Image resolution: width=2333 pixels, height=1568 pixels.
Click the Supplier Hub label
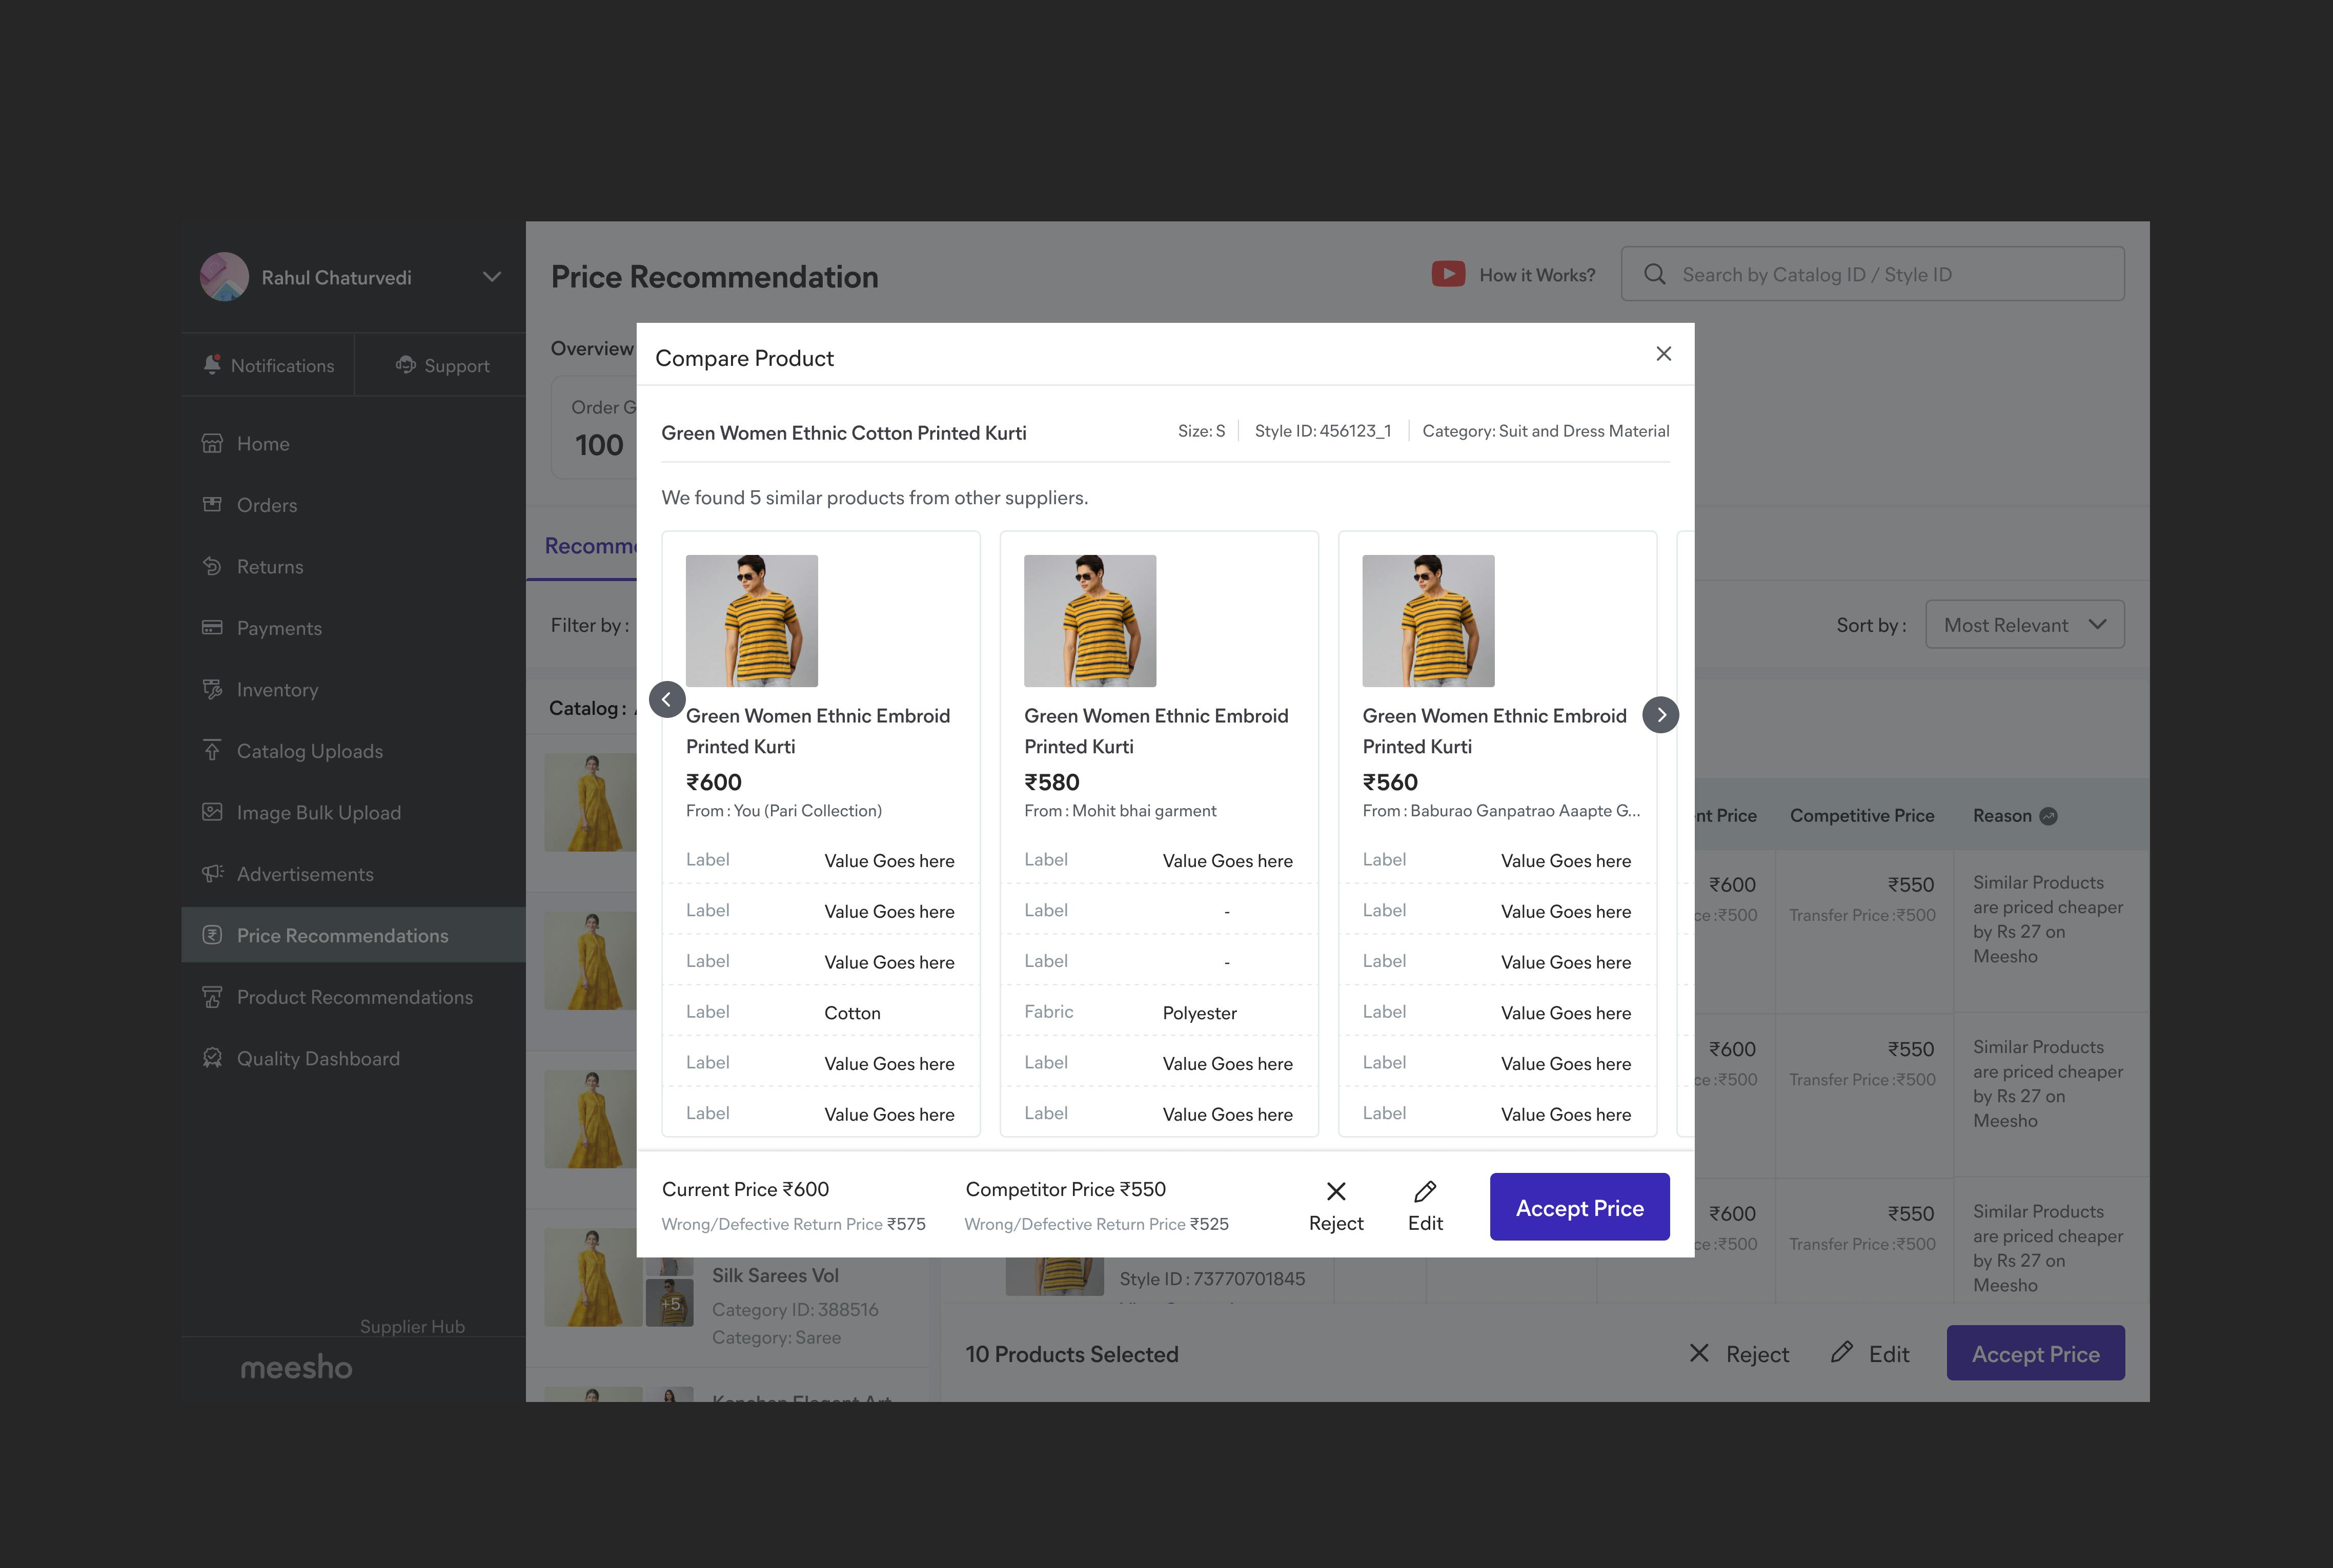pyautogui.click(x=412, y=1326)
